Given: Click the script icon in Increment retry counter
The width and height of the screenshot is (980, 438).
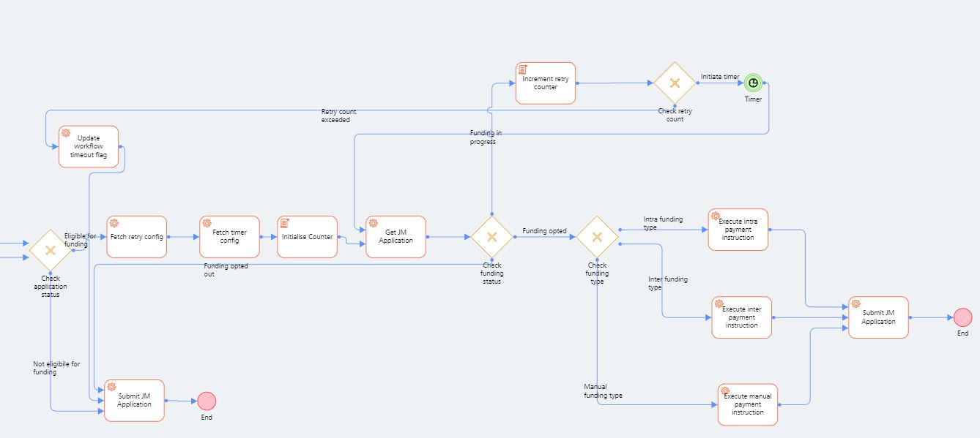Looking at the screenshot, I should pyautogui.click(x=524, y=70).
